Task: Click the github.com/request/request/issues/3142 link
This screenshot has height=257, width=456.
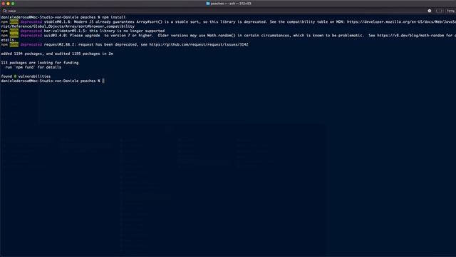Action: pyautogui.click(x=199, y=44)
